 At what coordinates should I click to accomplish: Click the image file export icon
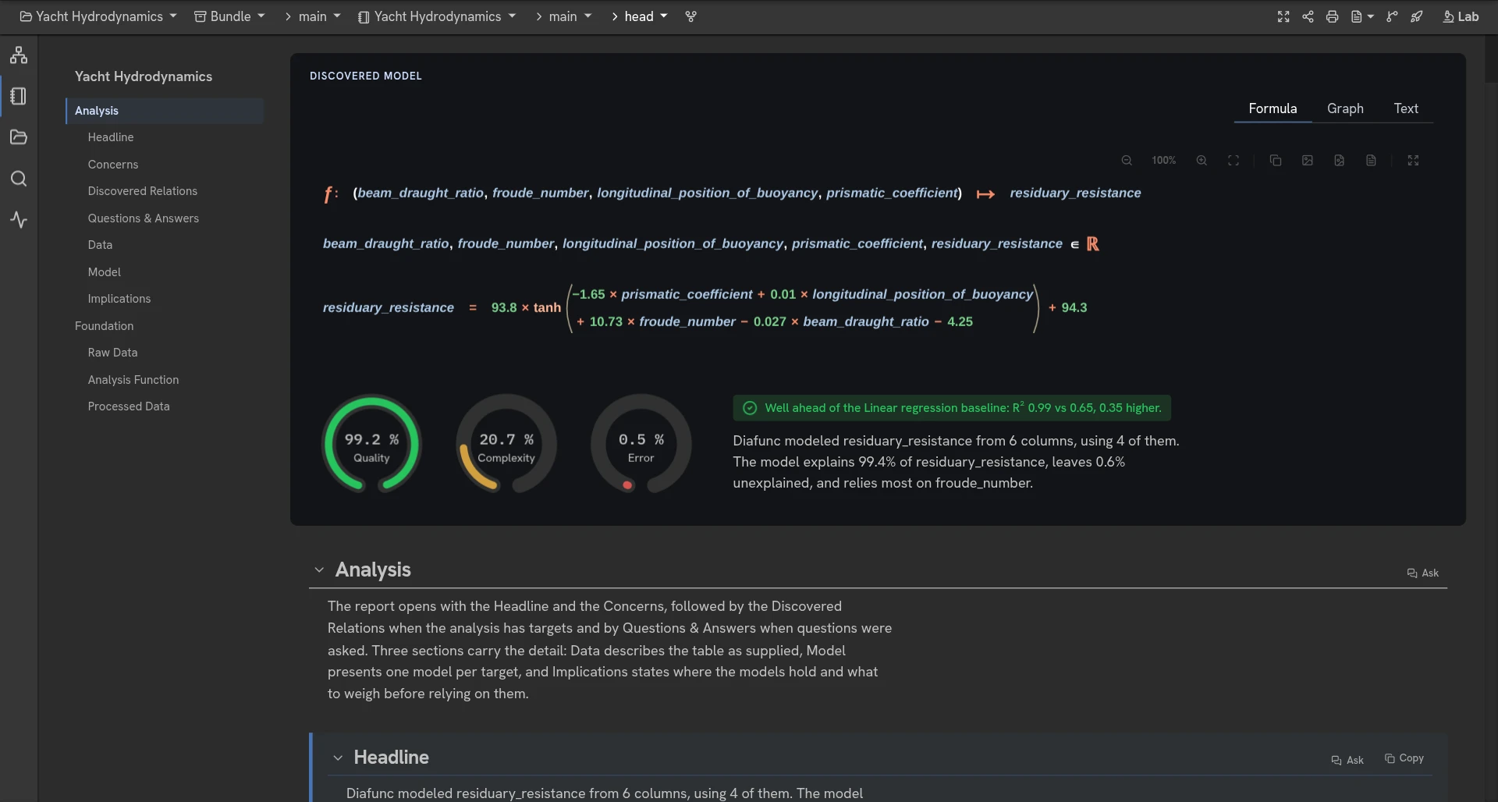tap(1339, 161)
